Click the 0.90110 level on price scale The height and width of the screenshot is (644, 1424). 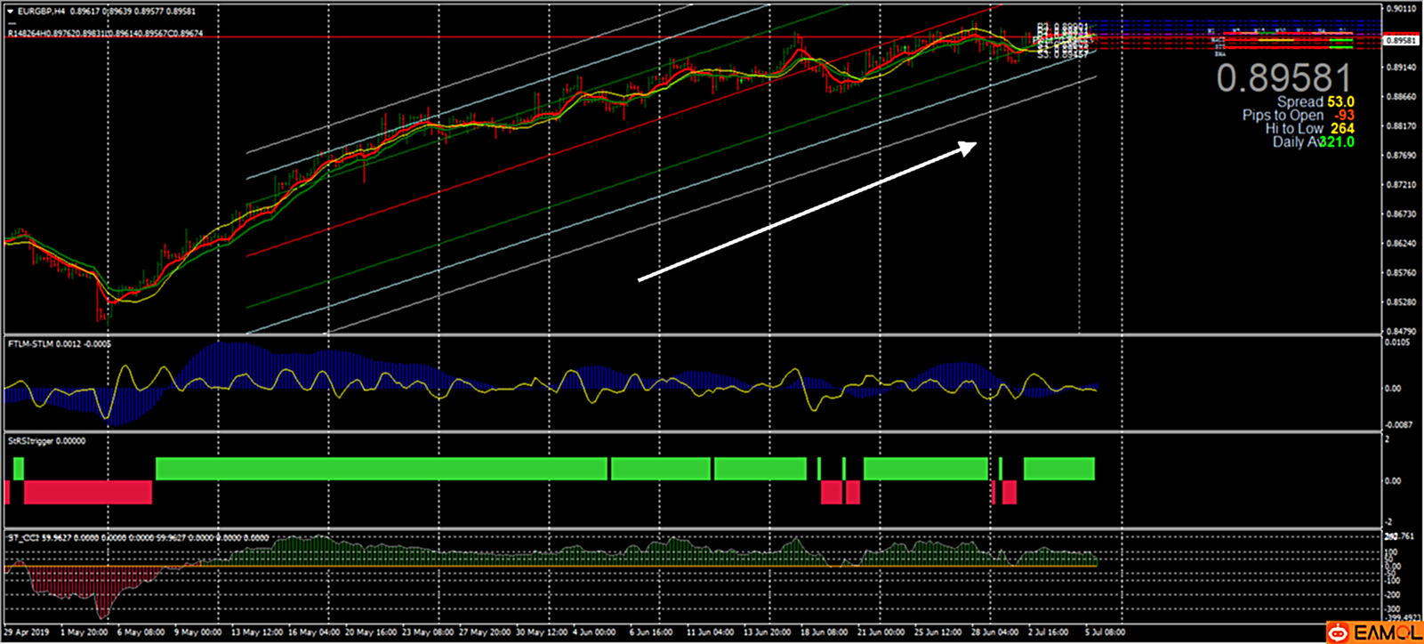tap(1402, 9)
